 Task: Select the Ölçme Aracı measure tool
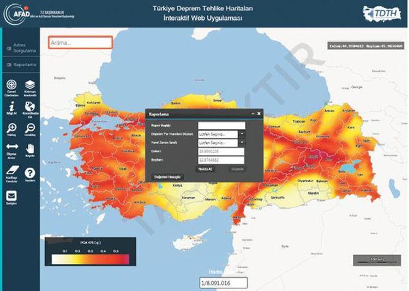point(11,148)
